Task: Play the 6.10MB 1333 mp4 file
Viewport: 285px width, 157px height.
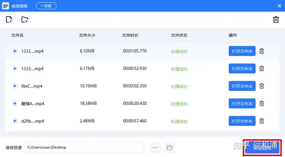Action: (x=15, y=51)
